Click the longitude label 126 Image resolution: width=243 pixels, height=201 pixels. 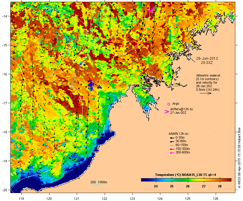[216, 199]
